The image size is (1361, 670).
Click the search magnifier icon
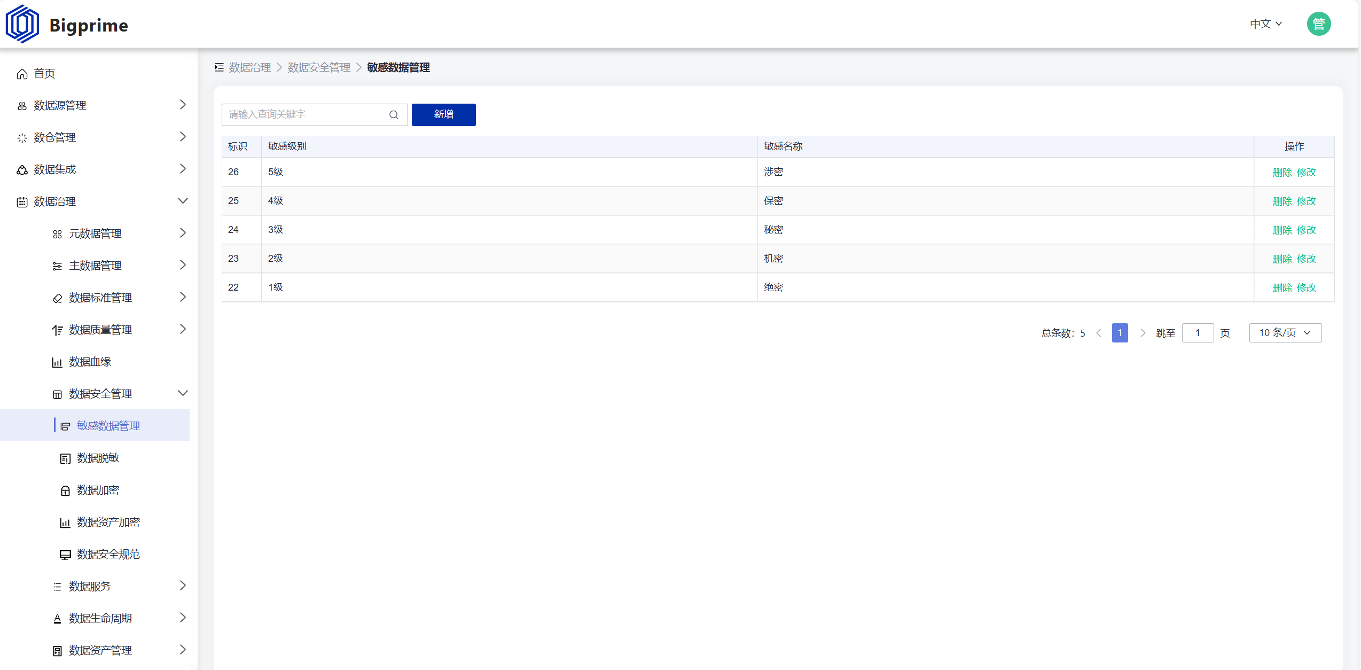(x=394, y=115)
